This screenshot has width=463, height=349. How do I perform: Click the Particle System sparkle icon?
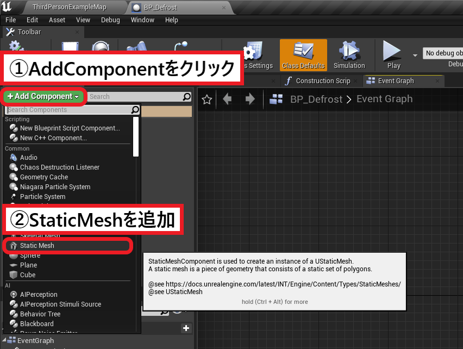(x=14, y=196)
